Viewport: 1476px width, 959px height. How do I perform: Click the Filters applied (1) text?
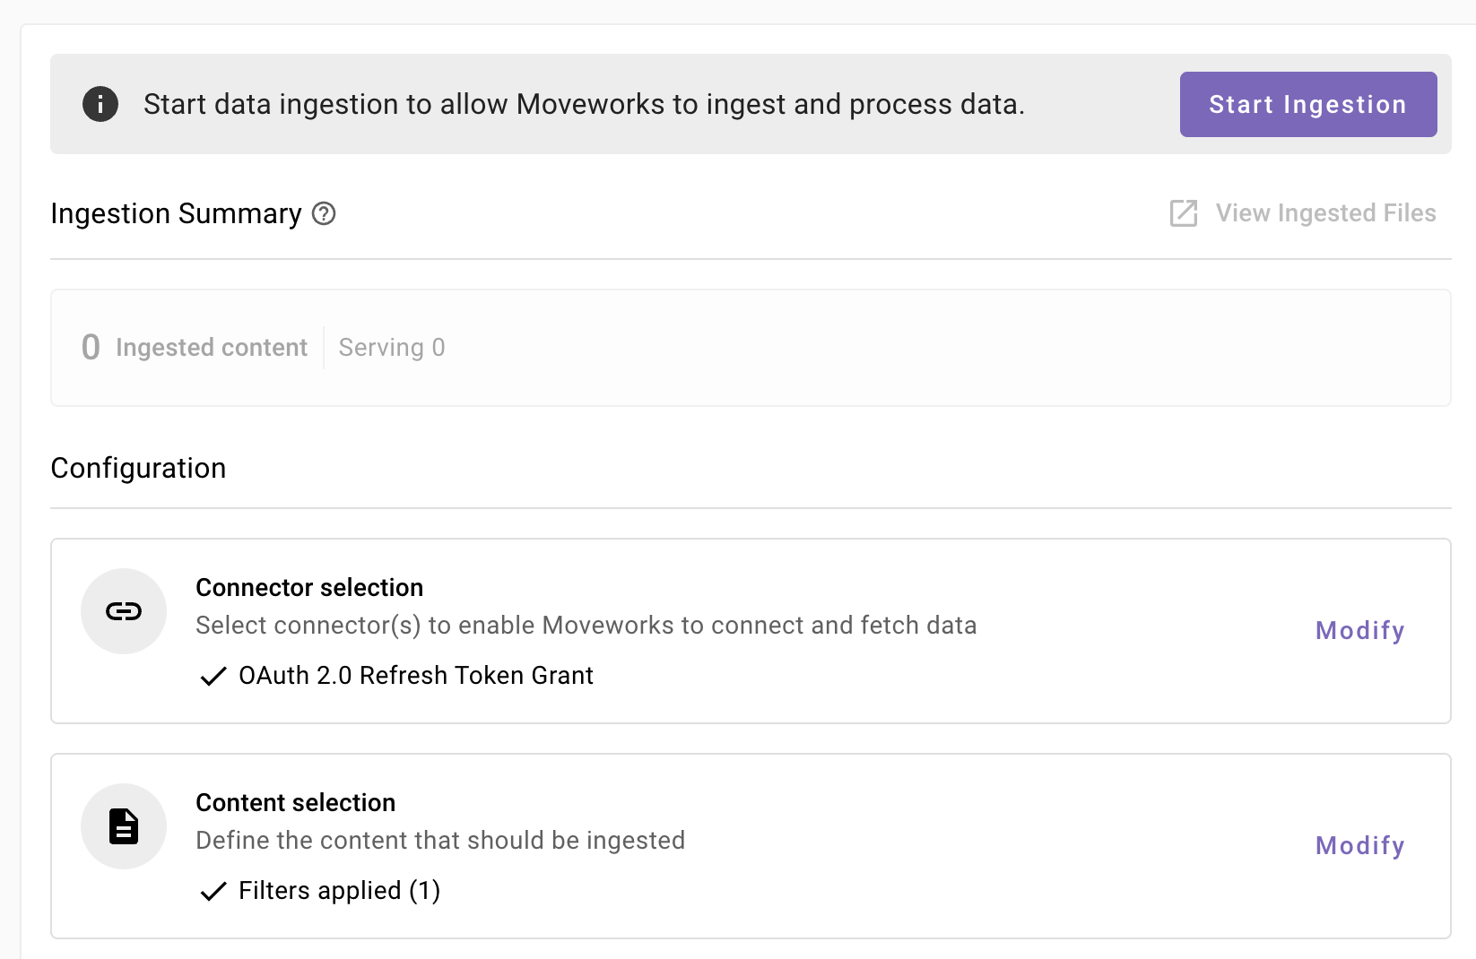coord(339,891)
